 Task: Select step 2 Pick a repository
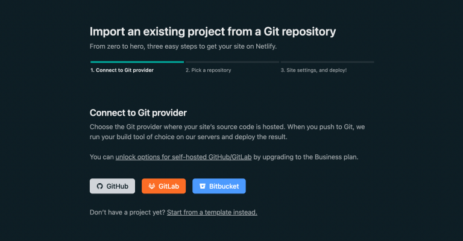coord(208,70)
